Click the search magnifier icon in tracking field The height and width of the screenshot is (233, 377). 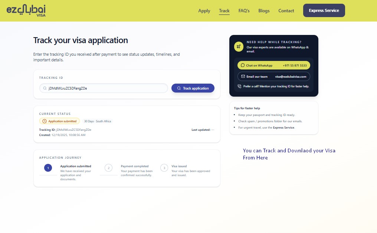click(x=45, y=88)
